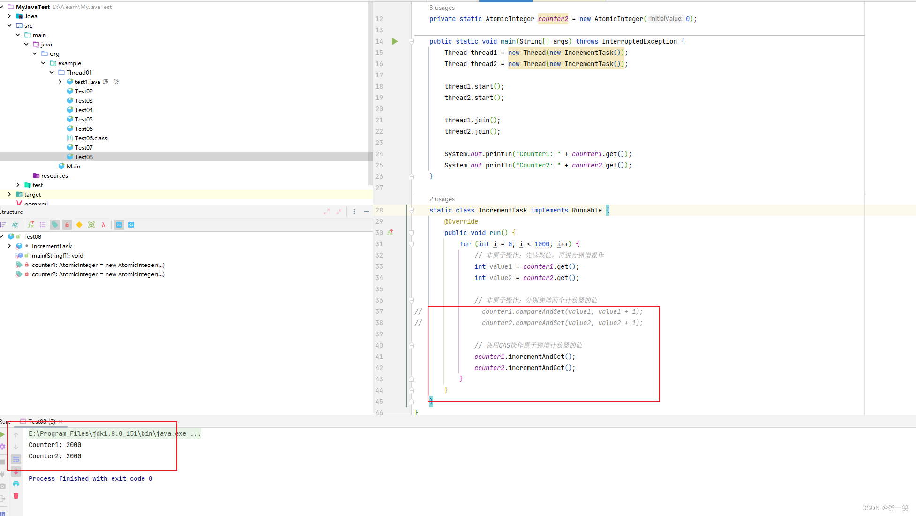
Task: Expand the Thread01 folder in project tree
Action: click(x=52, y=72)
